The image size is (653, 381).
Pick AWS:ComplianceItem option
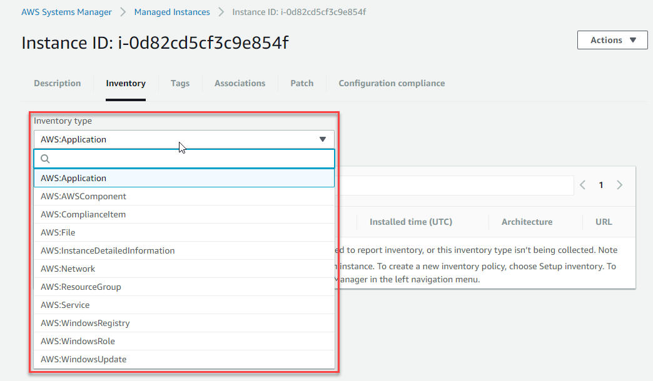coord(184,214)
